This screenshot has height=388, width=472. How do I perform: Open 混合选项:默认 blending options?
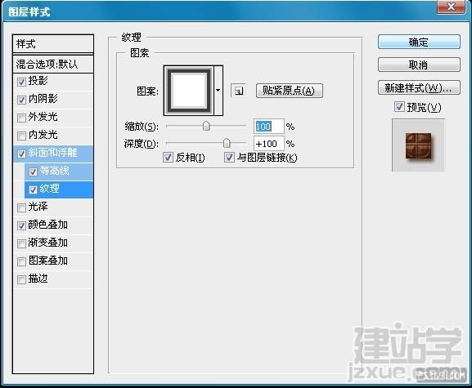coord(53,64)
